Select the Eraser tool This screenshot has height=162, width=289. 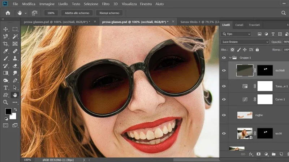click(15, 66)
